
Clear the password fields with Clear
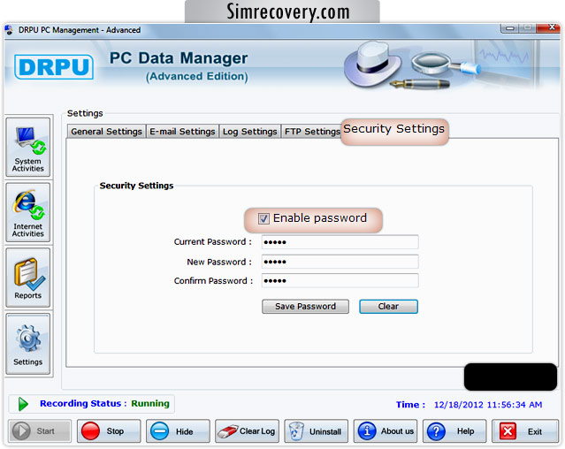(x=388, y=307)
